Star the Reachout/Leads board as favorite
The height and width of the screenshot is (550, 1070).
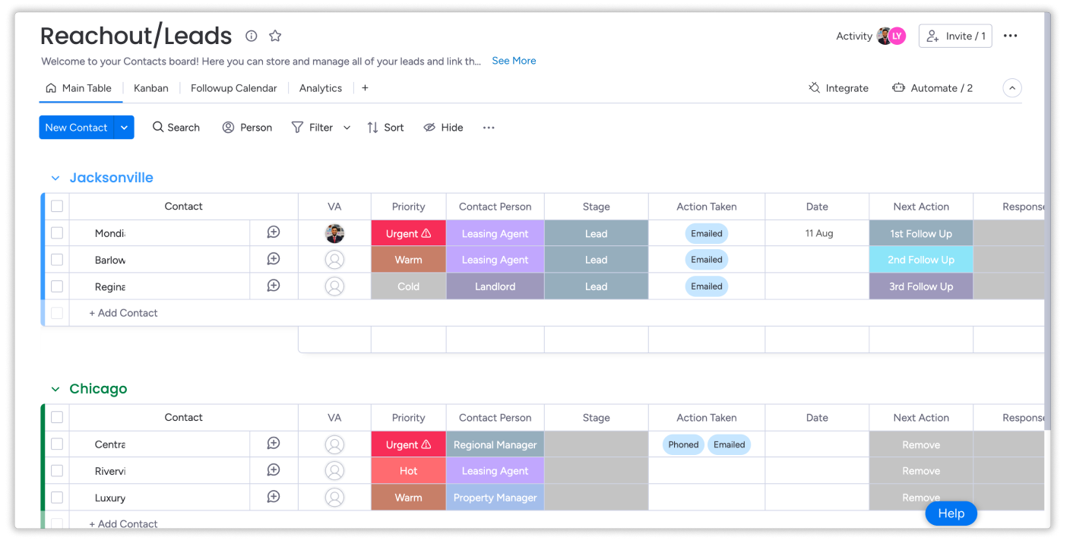(x=275, y=36)
